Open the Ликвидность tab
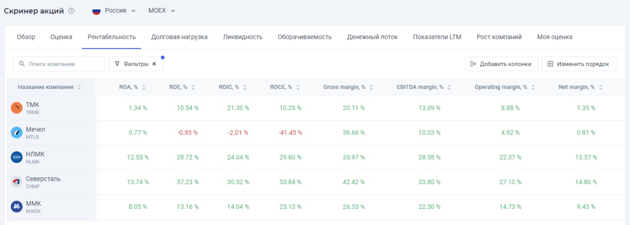 click(243, 37)
